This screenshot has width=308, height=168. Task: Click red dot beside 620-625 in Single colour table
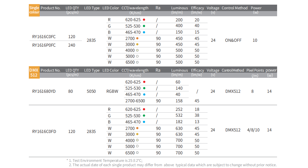coord(144,20)
